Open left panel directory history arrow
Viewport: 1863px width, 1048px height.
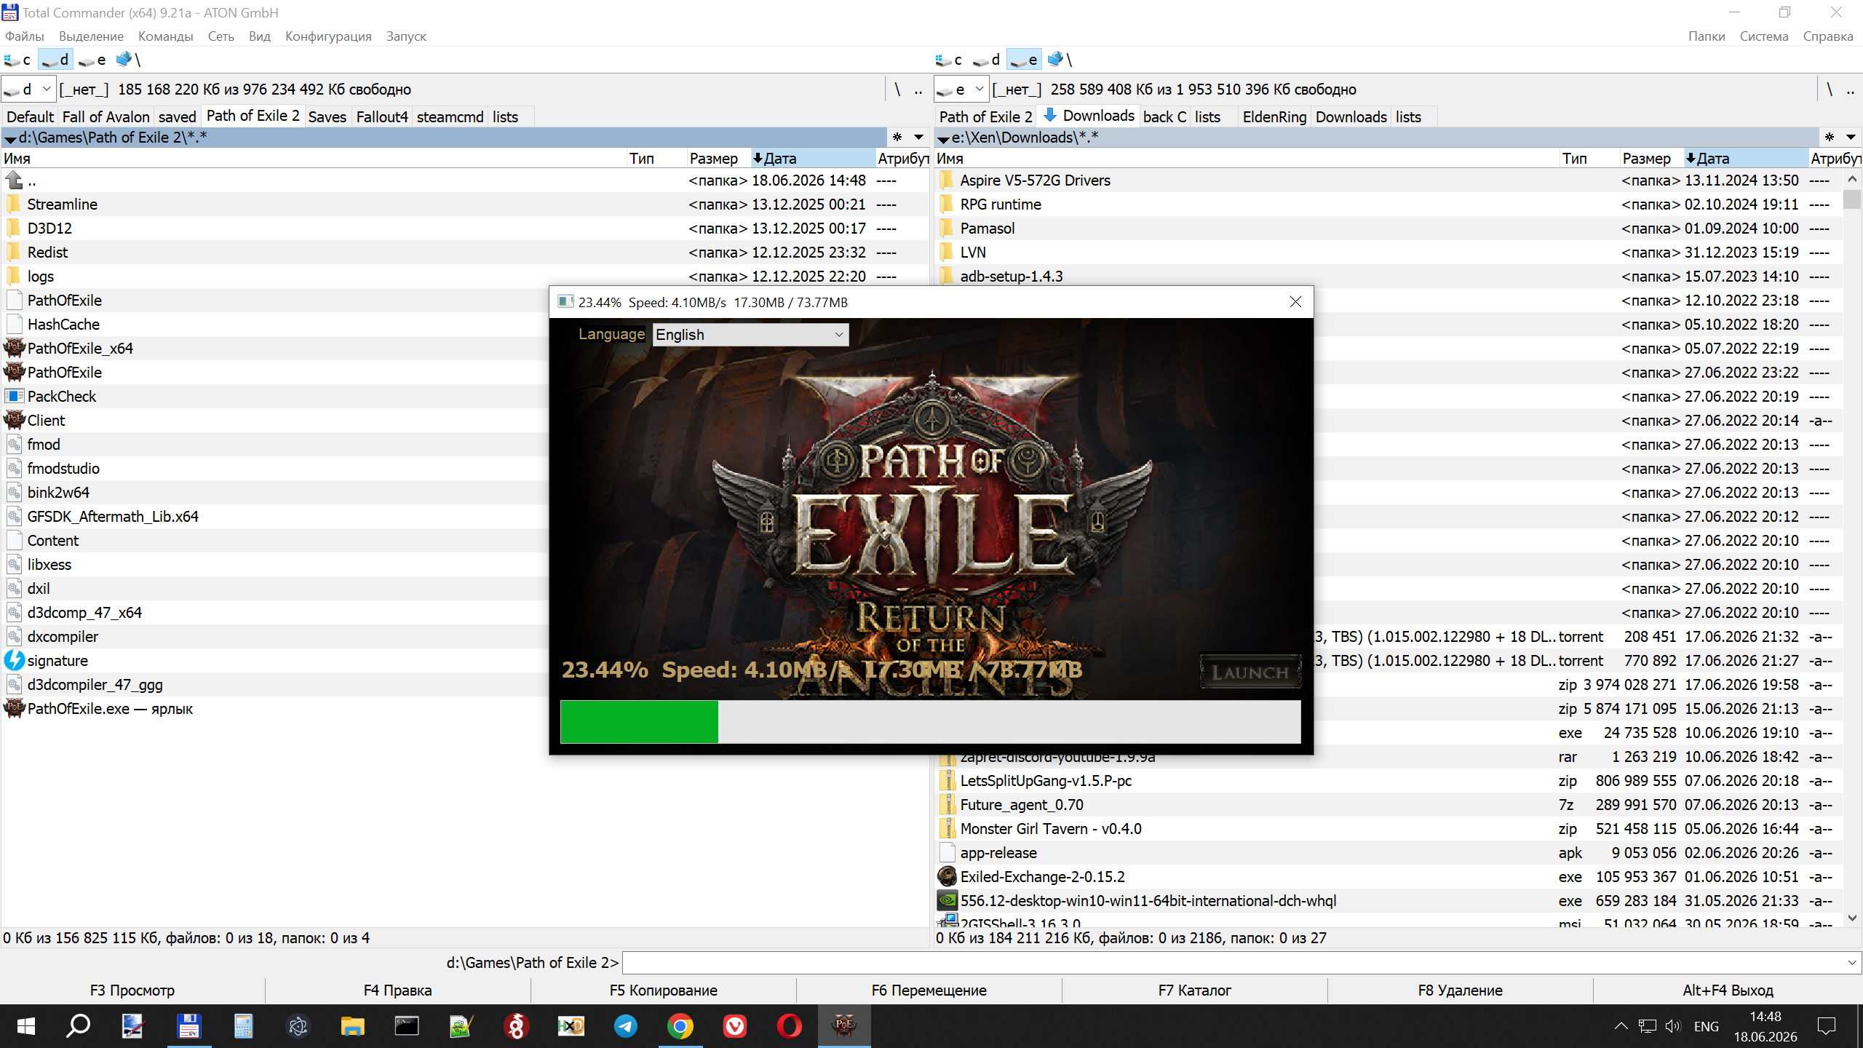[x=919, y=137]
